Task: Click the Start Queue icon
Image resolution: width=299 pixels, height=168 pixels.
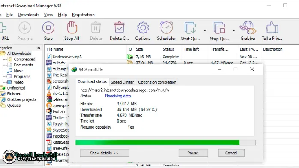Action: [190, 28]
